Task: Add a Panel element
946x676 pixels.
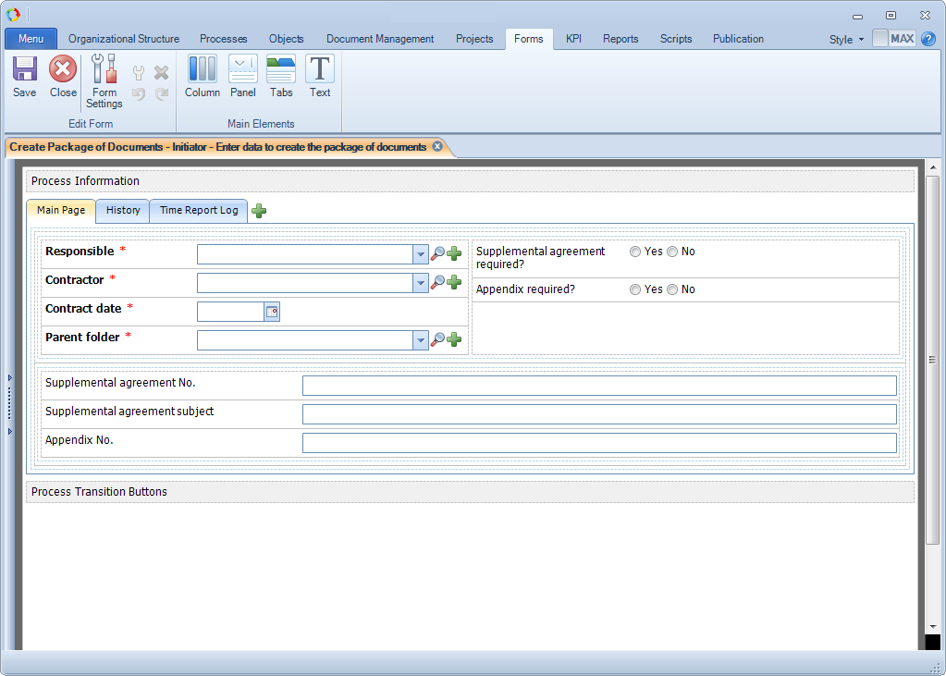Action: click(x=243, y=76)
